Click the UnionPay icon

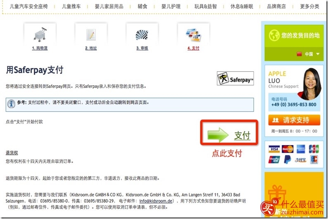[x=274, y=160]
